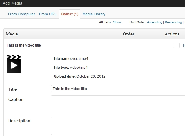The image size is (185, 136).
Task: Sort gallery items in Descending order
Action: [x=174, y=22]
